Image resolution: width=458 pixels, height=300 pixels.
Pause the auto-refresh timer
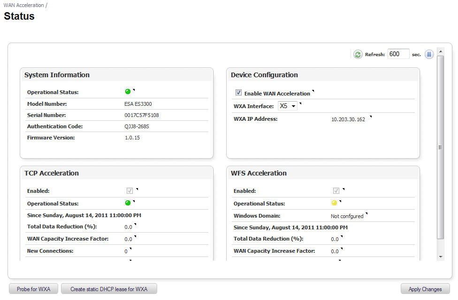tap(429, 54)
